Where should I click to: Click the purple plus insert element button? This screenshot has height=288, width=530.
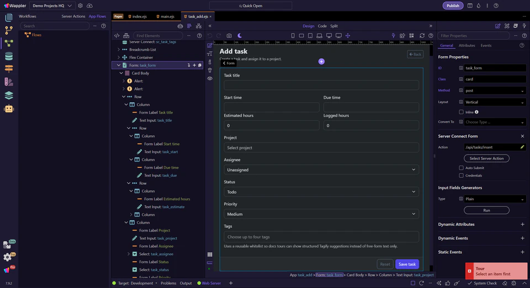point(321,61)
